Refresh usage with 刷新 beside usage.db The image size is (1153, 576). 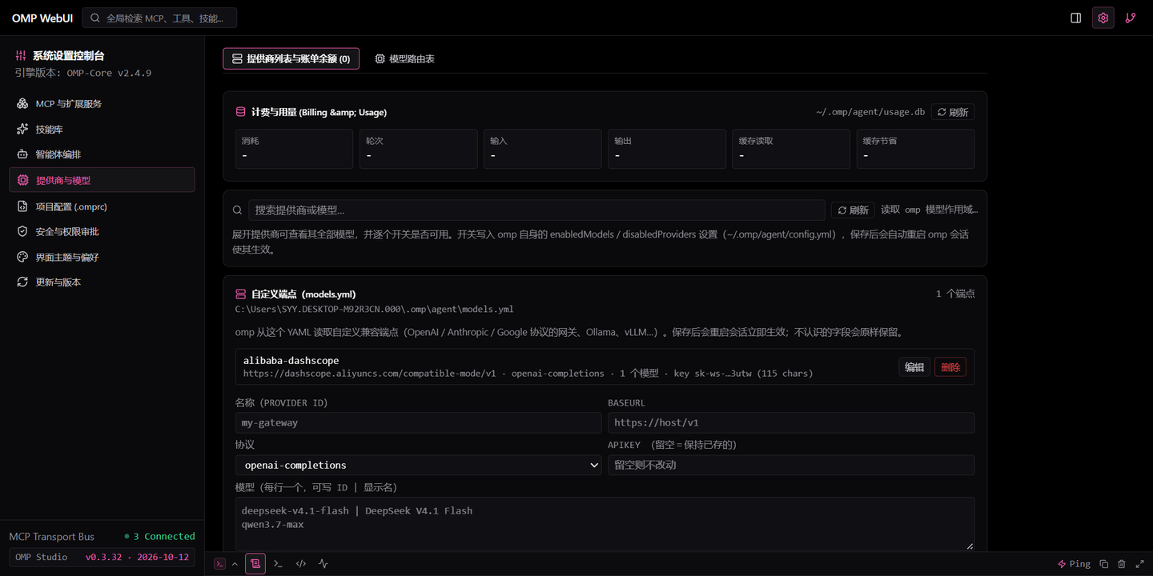(x=953, y=113)
